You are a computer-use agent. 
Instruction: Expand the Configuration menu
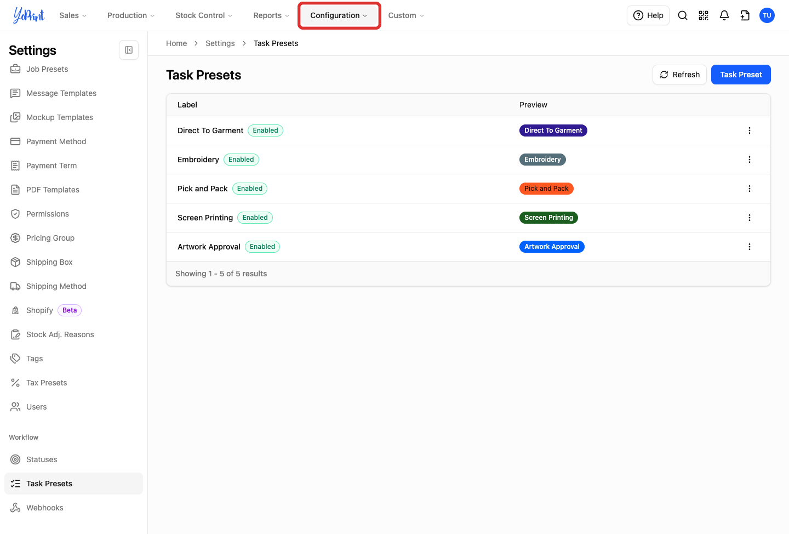click(339, 15)
